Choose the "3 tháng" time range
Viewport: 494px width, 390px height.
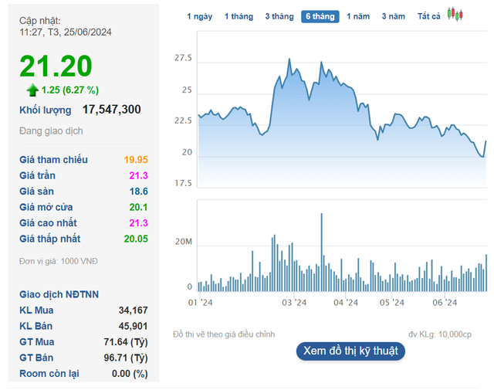click(279, 16)
